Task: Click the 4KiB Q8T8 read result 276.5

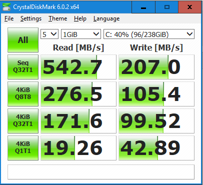Action: click(x=78, y=94)
